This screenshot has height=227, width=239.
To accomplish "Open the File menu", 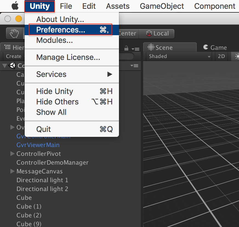I will pyautogui.click(x=66, y=6).
